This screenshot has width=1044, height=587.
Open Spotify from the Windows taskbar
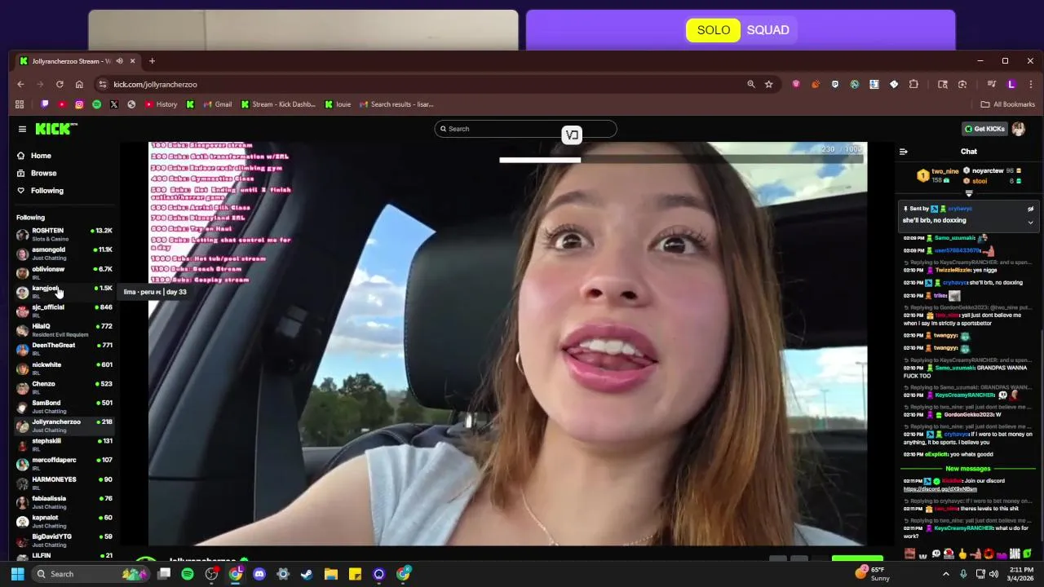(188, 574)
